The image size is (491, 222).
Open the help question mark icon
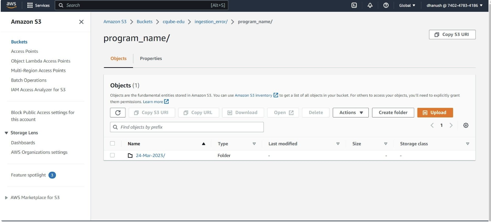385,5
